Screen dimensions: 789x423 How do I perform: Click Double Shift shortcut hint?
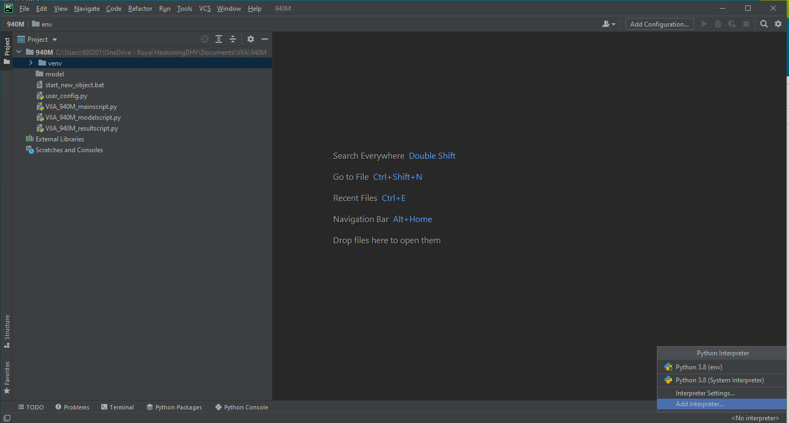[x=432, y=156]
